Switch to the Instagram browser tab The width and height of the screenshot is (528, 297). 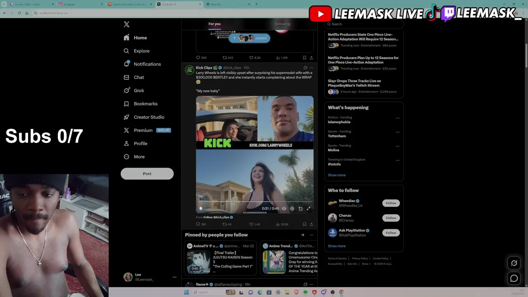[80, 4]
